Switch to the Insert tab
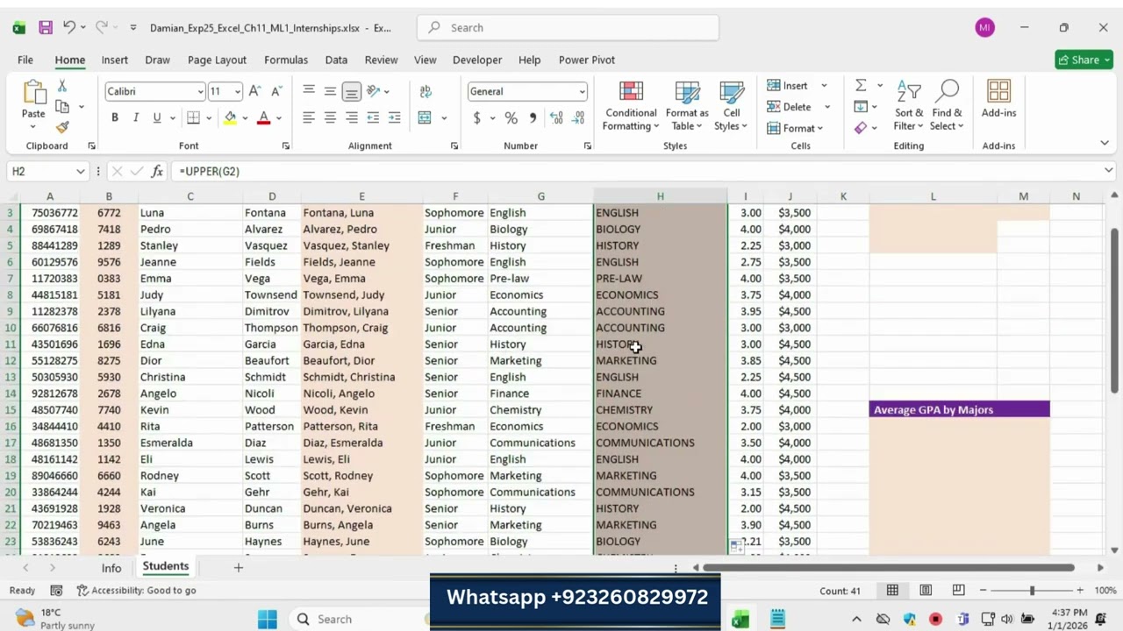 (114, 60)
